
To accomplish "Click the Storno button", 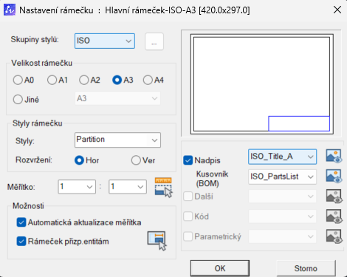I will 306,268.
